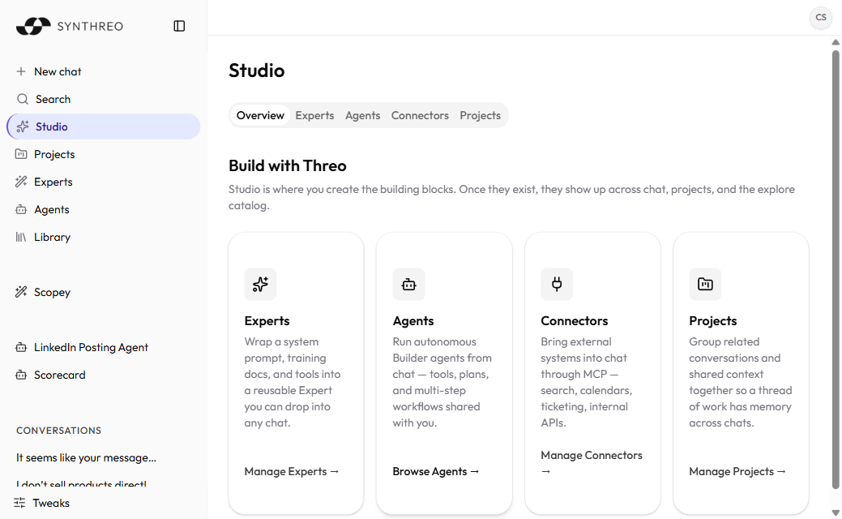This screenshot has width=842, height=519.
Task: Click the Manage Experts link
Action: tap(292, 471)
